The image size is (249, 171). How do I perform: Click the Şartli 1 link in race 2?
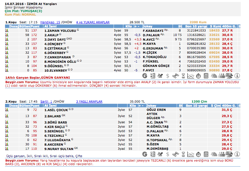[46, 101]
